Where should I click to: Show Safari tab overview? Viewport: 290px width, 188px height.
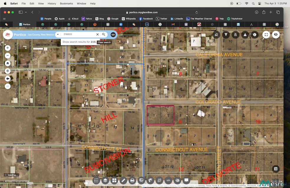278,12
